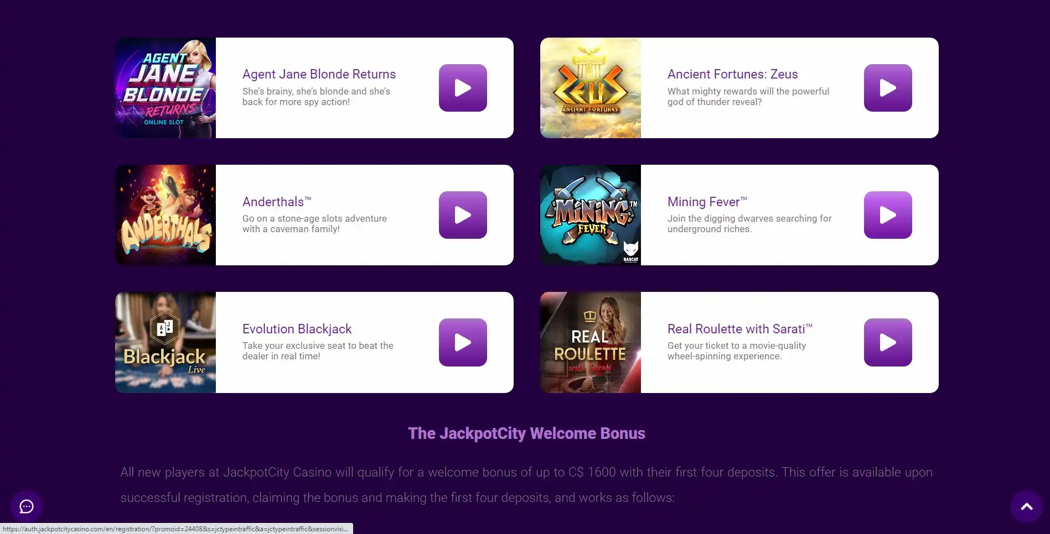Viewport: 1050px width, 534px height.
Task: Click the 'All new players at JackpotCity' paragraph
Action: coord(526,485)
